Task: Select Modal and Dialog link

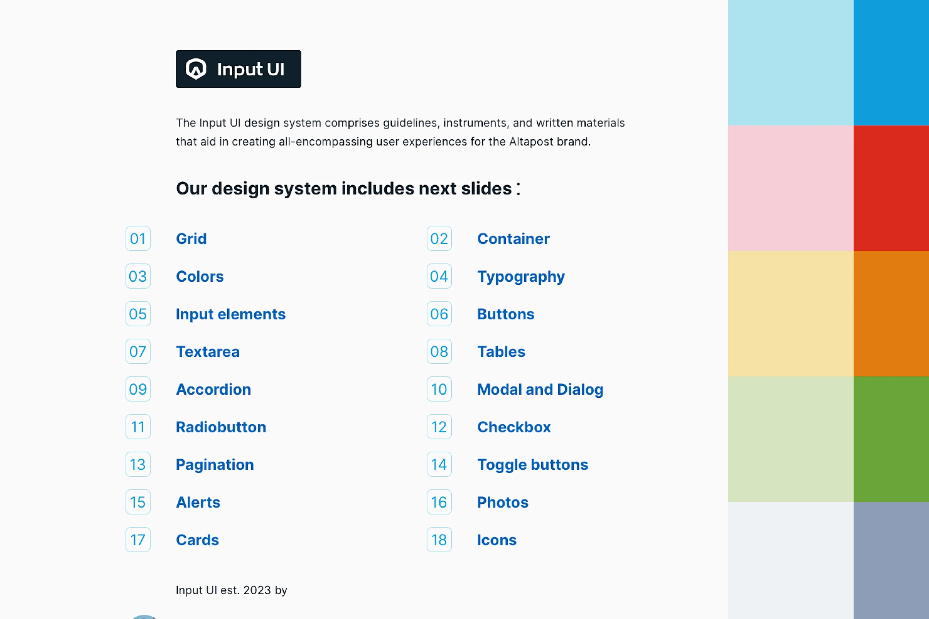Action: click(x=540, y=390)
